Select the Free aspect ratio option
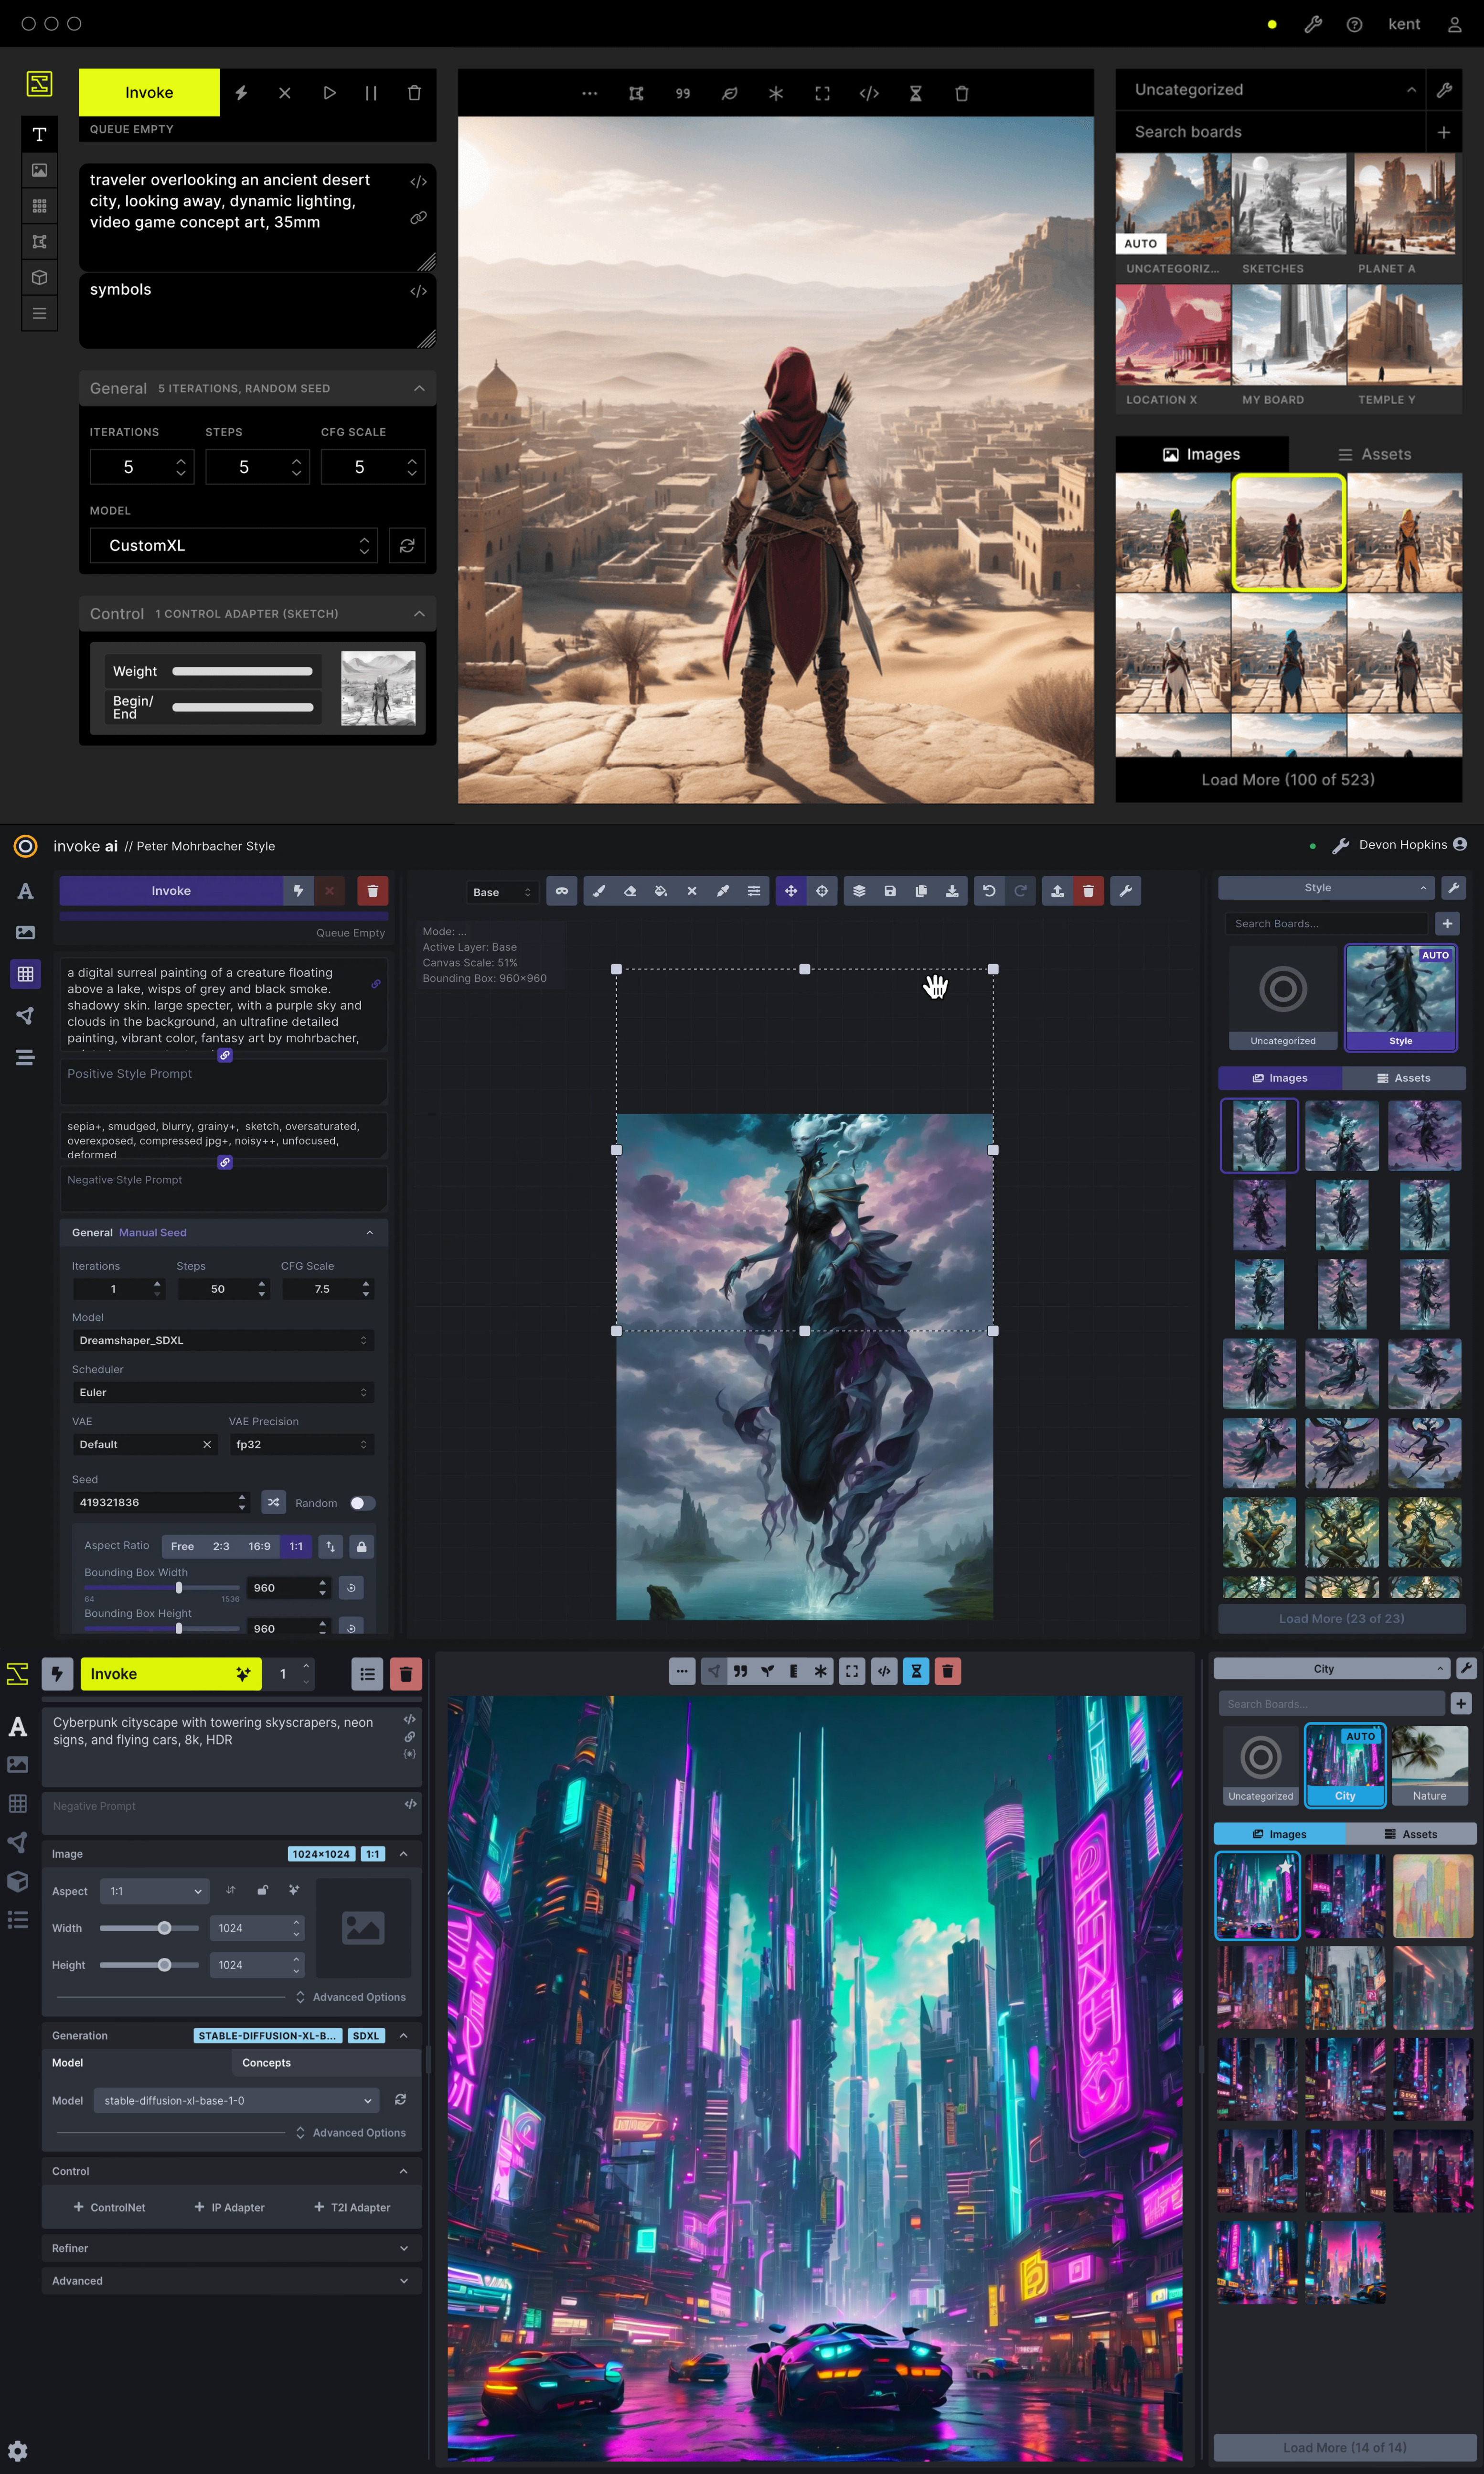Image resolution: width=1484 pixels, height=2474 pixels. pos(183,1546)
